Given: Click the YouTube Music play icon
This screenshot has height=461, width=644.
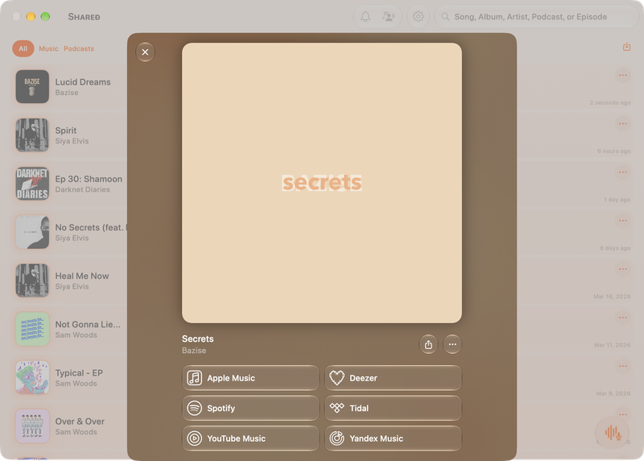Looking at the screenshot, I should point(195,438).
